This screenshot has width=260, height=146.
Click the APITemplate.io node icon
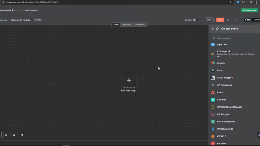(x=213, y=85)
